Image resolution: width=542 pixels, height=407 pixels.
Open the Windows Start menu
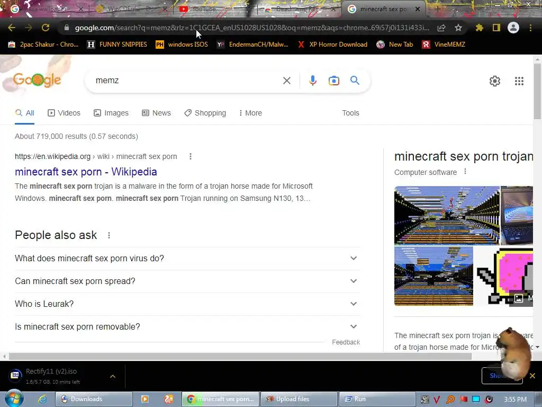[x=14, y=399]
